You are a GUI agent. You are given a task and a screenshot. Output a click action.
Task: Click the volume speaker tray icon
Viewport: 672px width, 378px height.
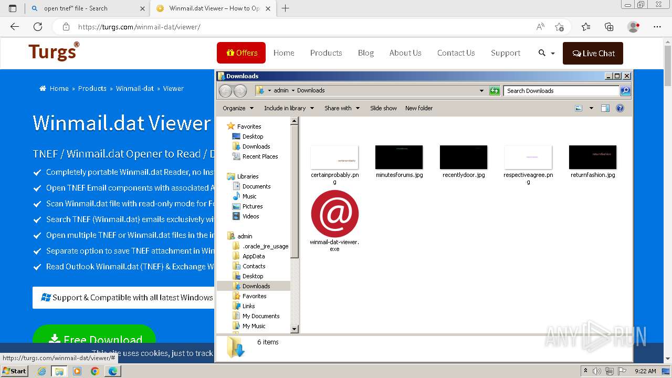click(596, 371)
